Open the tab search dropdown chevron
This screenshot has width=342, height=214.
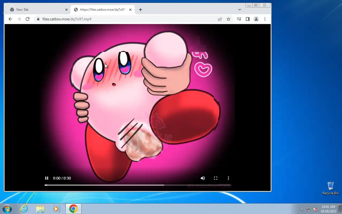(x=240, y=10)
